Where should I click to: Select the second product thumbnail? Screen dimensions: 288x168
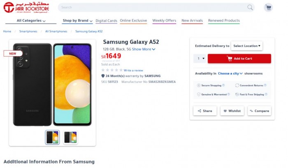70,137
